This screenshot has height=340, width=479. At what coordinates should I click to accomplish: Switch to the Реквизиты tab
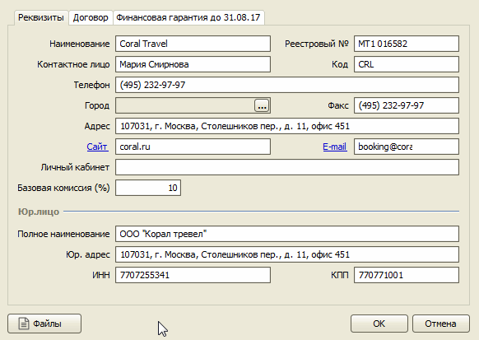41,17
